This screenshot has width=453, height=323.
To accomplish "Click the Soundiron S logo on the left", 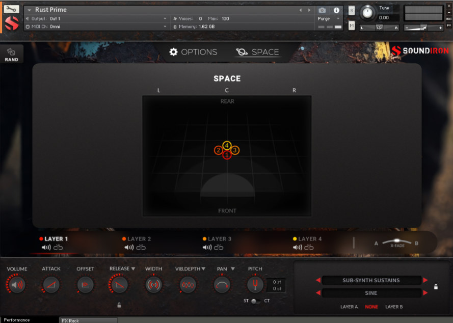I will pyautogui.click(x=11, y=23).
